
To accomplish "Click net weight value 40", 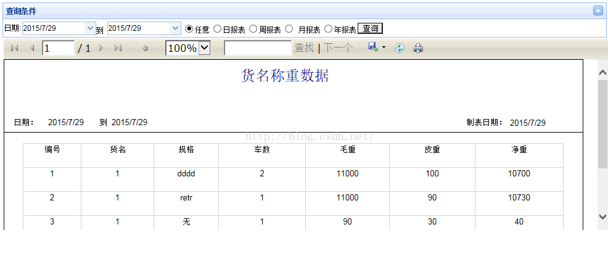I will click(519, 222).
